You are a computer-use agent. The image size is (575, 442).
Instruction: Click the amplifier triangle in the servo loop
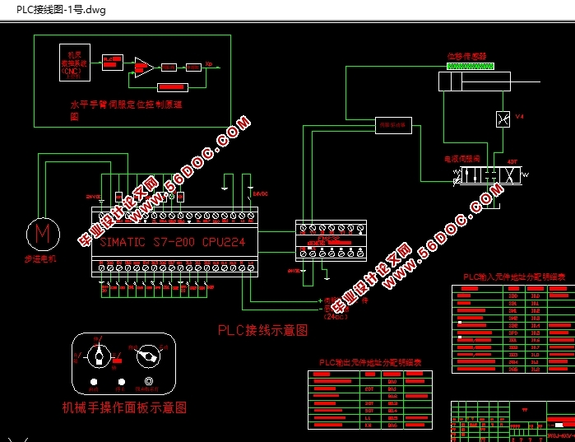tap(144, 67)
